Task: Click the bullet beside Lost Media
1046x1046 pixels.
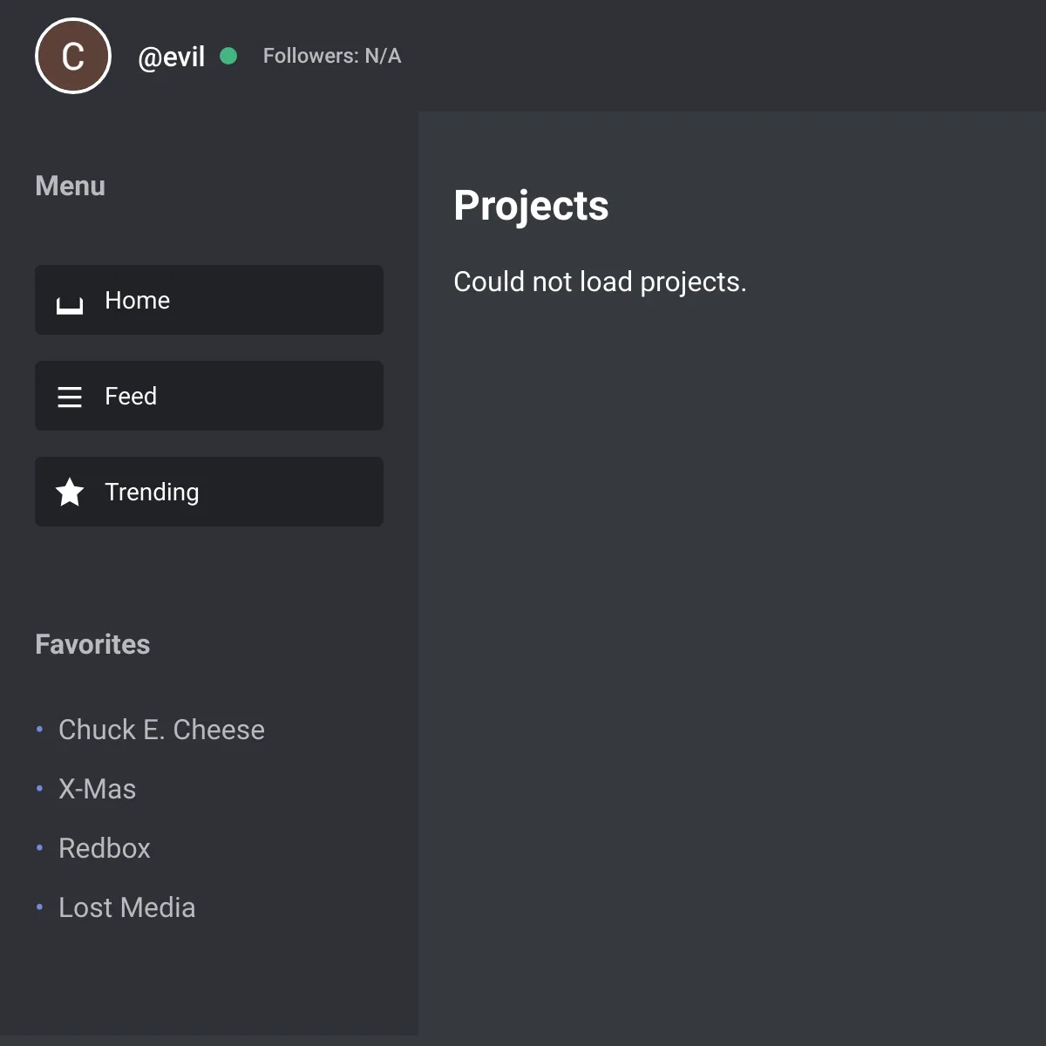Action: click(x=39, y=907)
